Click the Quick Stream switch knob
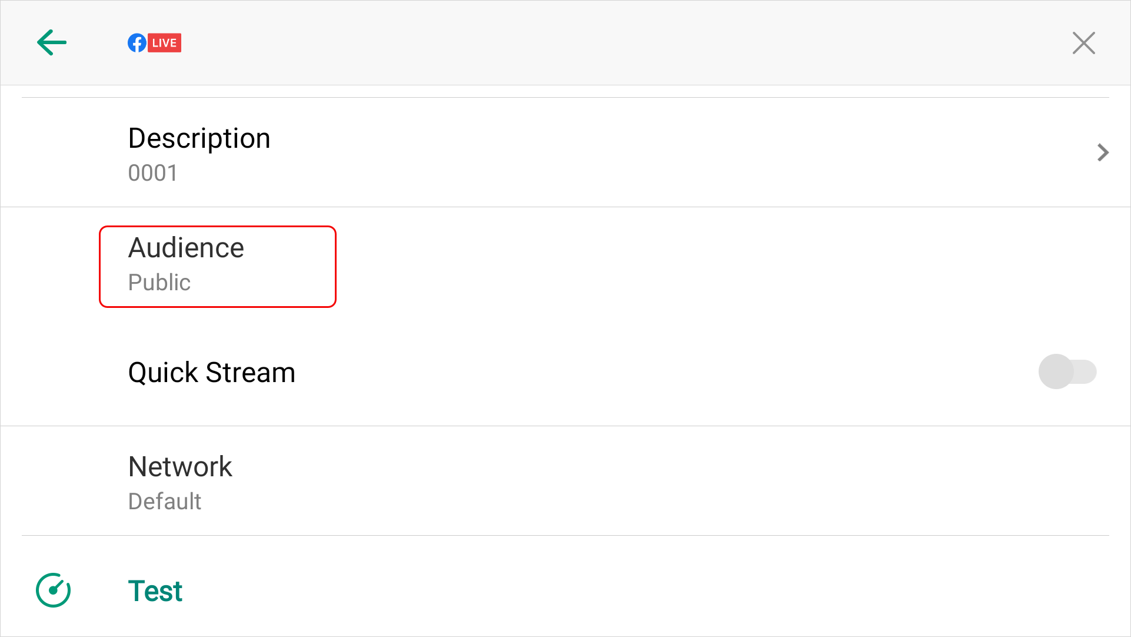The width and height of the screenshot is (1131, 637). tap(1056, 371)
